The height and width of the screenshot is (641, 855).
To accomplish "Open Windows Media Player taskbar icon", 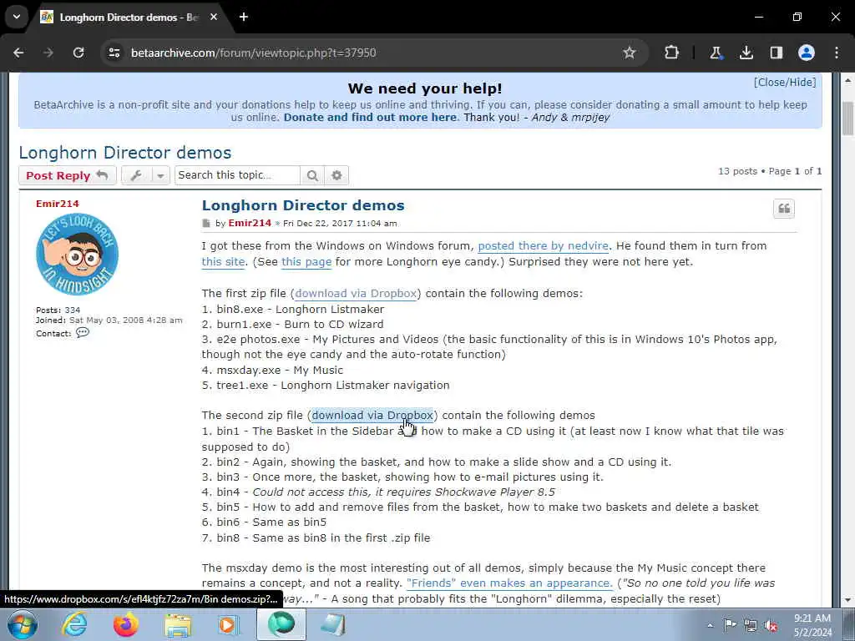I will pyautogui.click(x=229, y=624).
